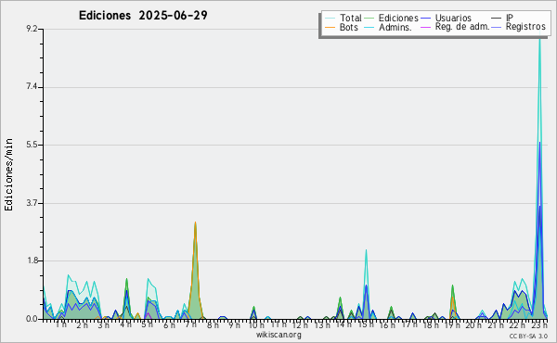The image size is (557, 343).
Task: Select the Ediciones legend entry
Action: point(398,18)
